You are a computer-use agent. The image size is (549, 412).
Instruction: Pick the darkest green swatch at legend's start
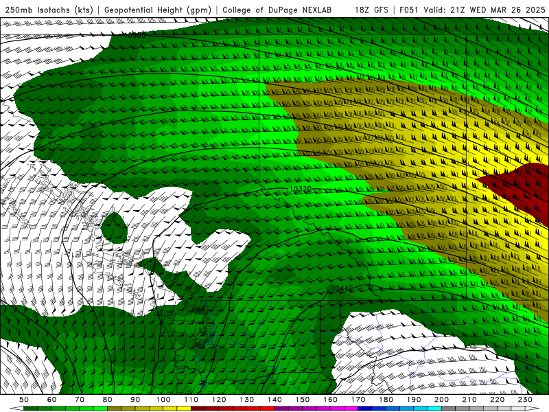[31, 409]
